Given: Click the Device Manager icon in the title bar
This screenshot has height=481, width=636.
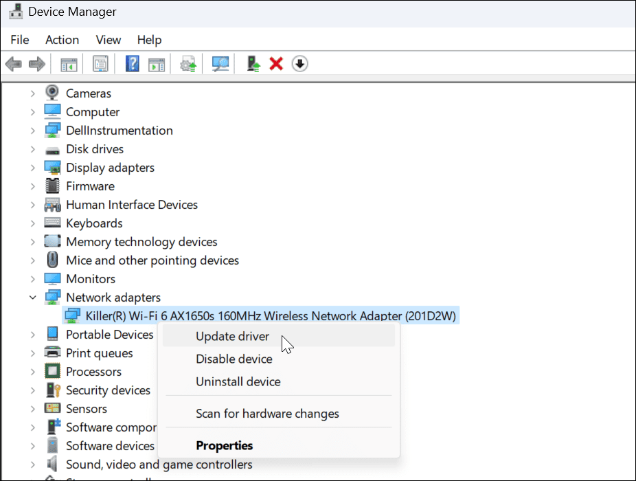Looking at the screenshot, I should (15, 11).
